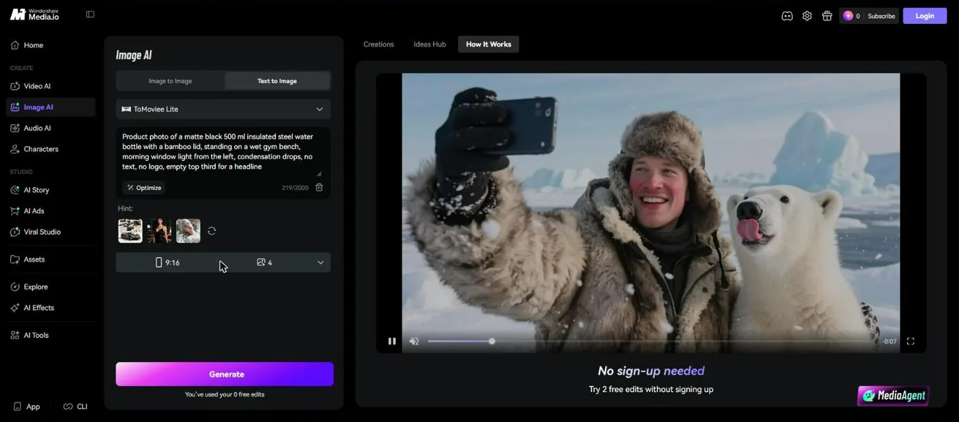This screenshot has width=959, height=422.
Task: Select Image AI in the sidebar
Action: click(x=51, y=107)
